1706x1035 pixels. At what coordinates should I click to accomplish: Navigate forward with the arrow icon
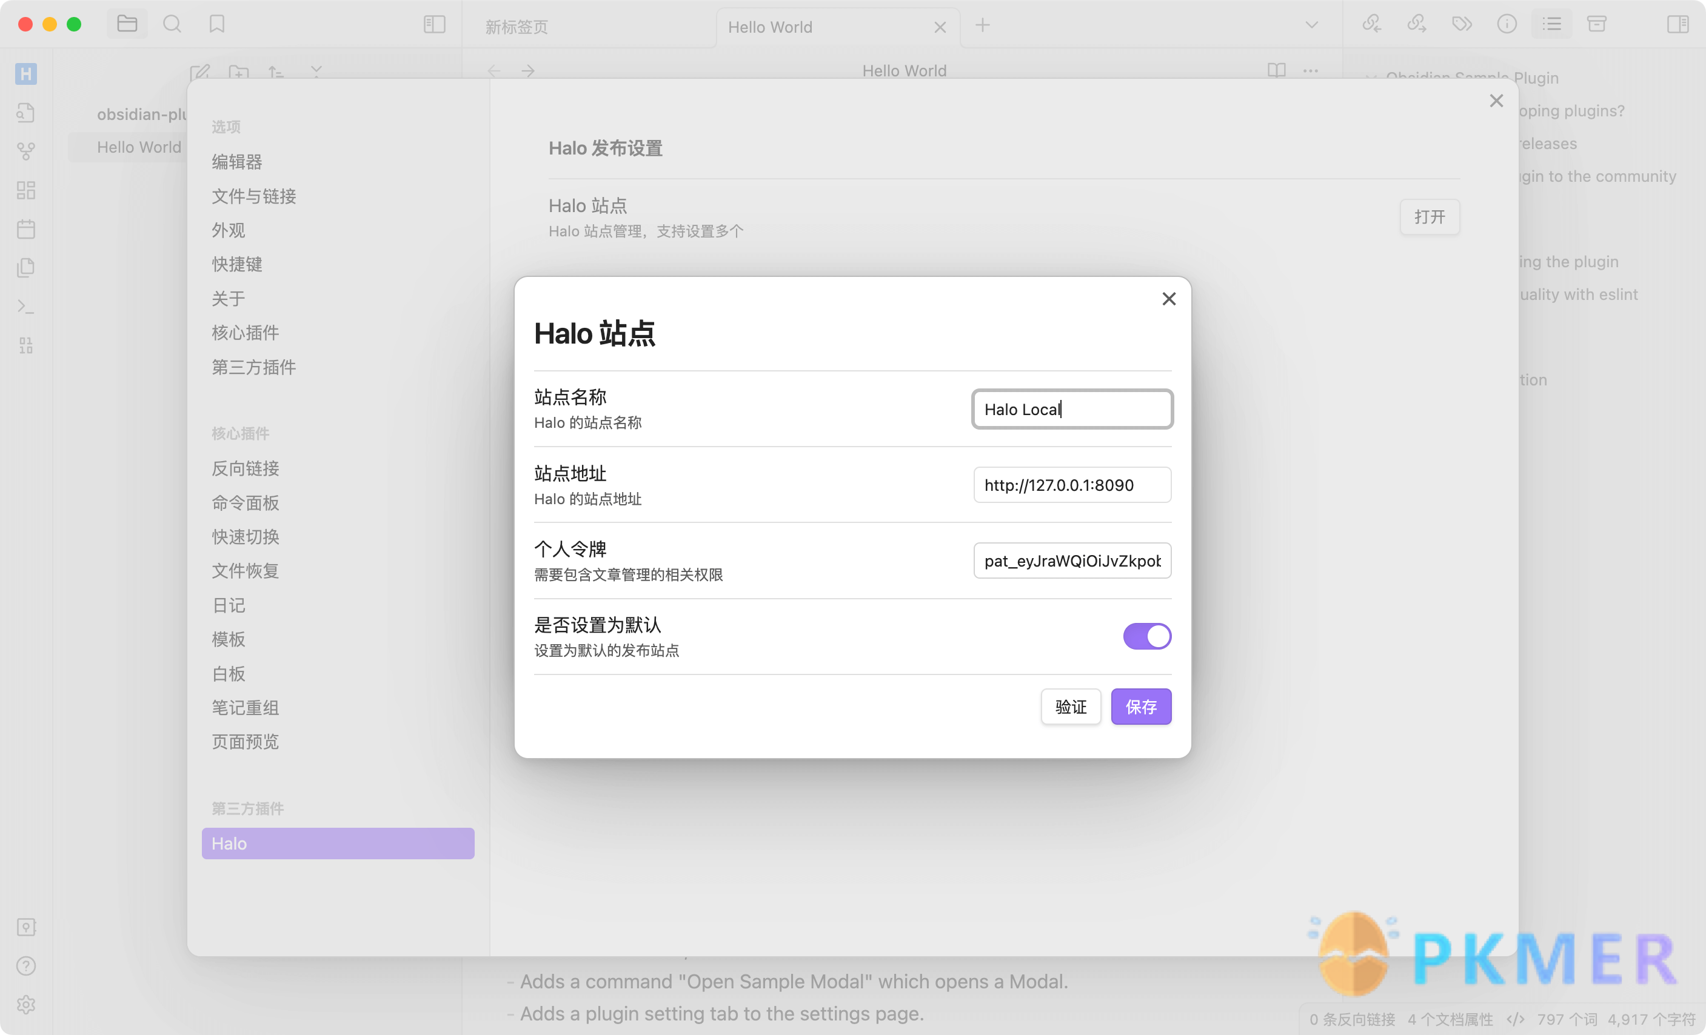pyautogui.click(x=528, y=70)
